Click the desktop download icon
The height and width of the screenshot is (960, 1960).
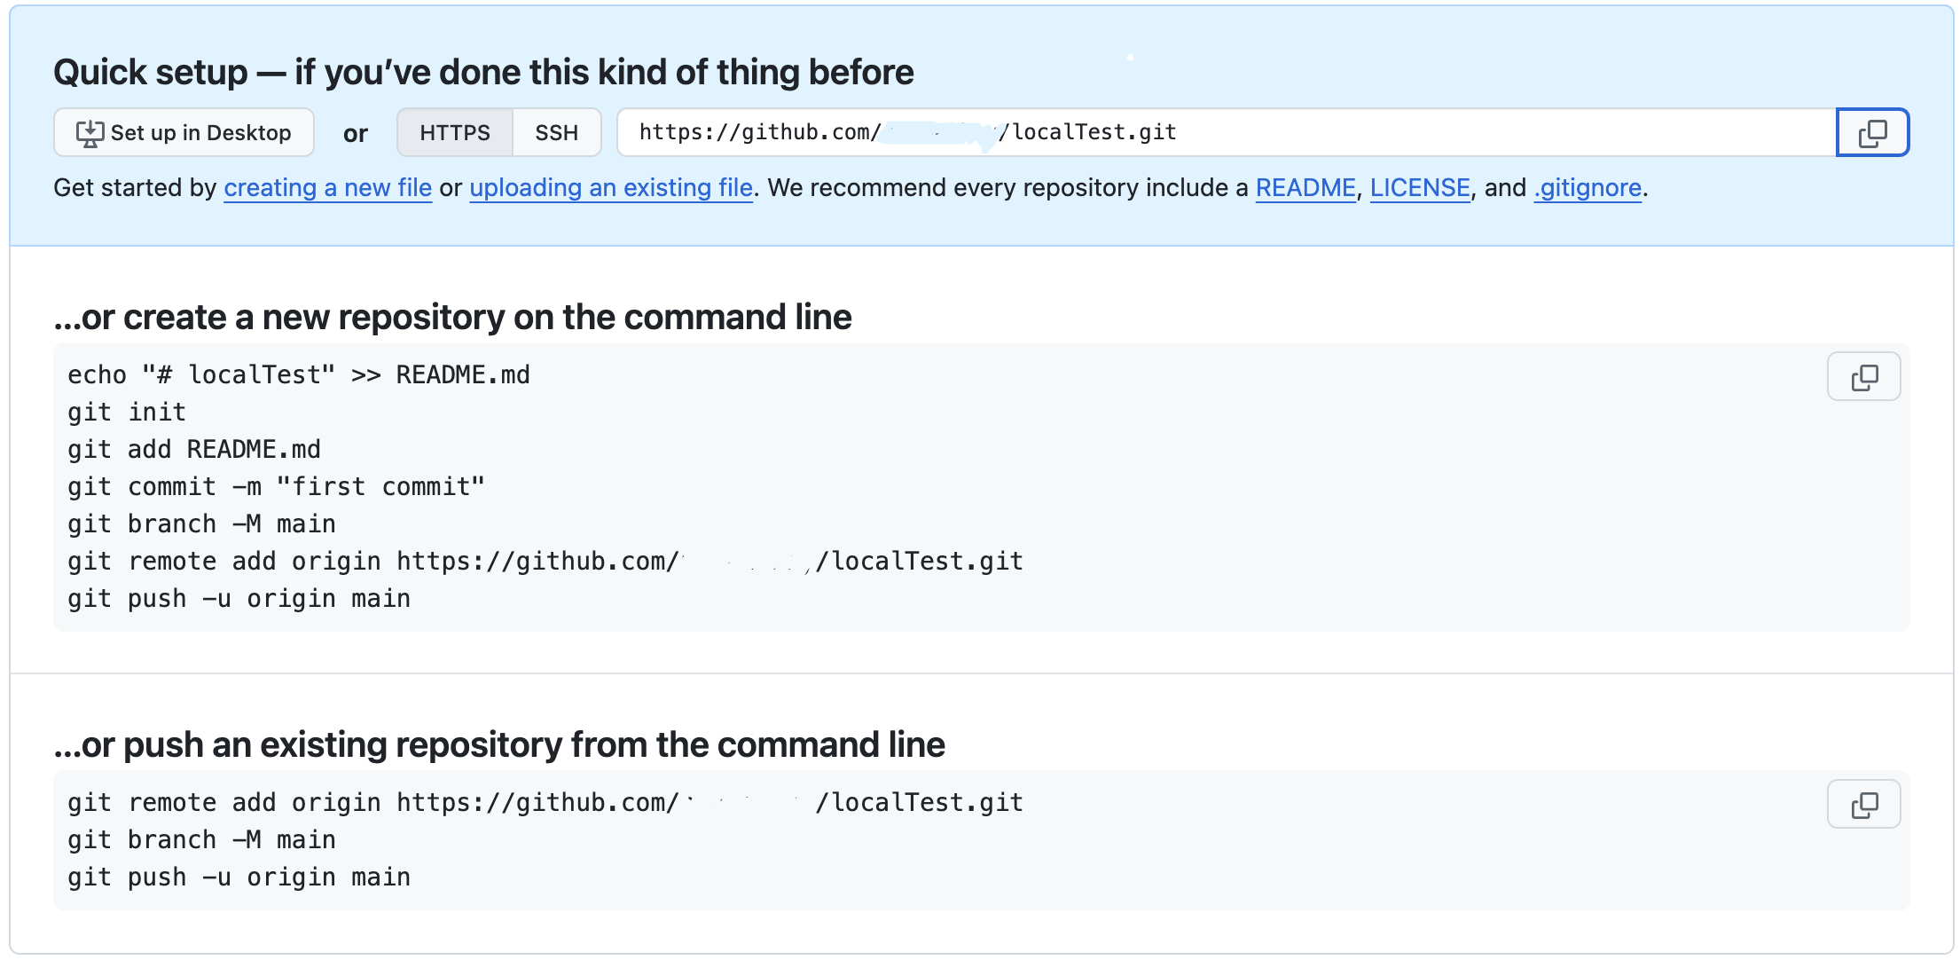pyautogui.click(x=90, y=133)
